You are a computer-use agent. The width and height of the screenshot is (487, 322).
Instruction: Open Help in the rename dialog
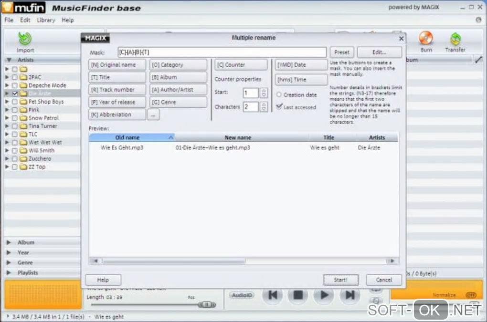click(103, 280)
